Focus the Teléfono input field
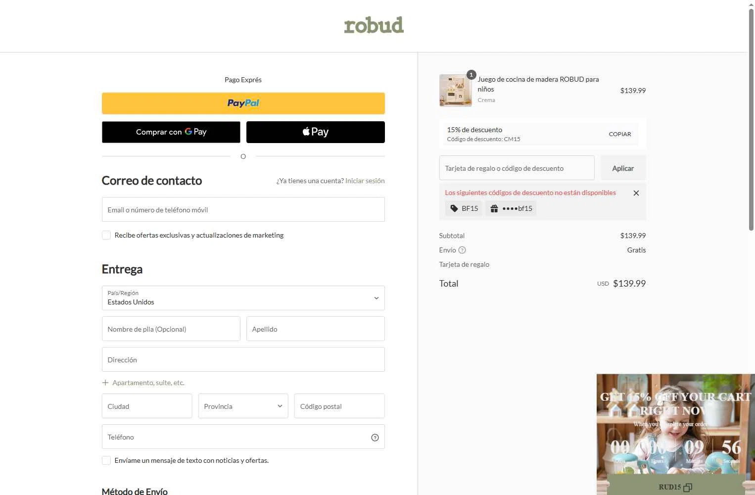The height and width of the screenshot is (495, 755). (243, 437)
